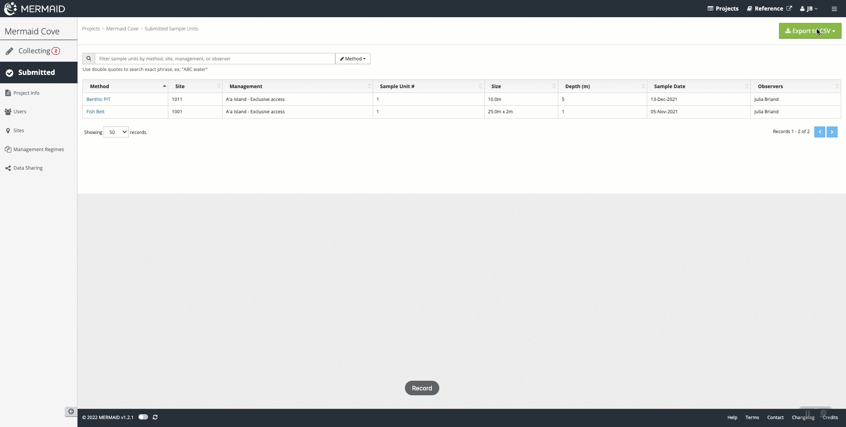Click the Projects link in top bar
The width and height of the screenshot is (846, 427).
(723, 9)
